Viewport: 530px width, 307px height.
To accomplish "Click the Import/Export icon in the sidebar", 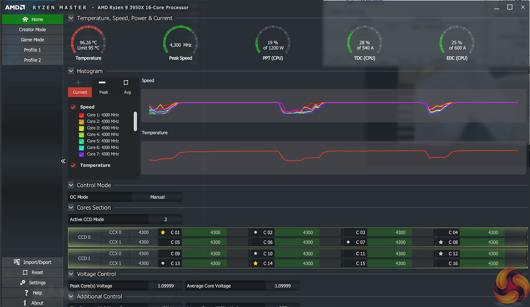I will click(17, 262).
